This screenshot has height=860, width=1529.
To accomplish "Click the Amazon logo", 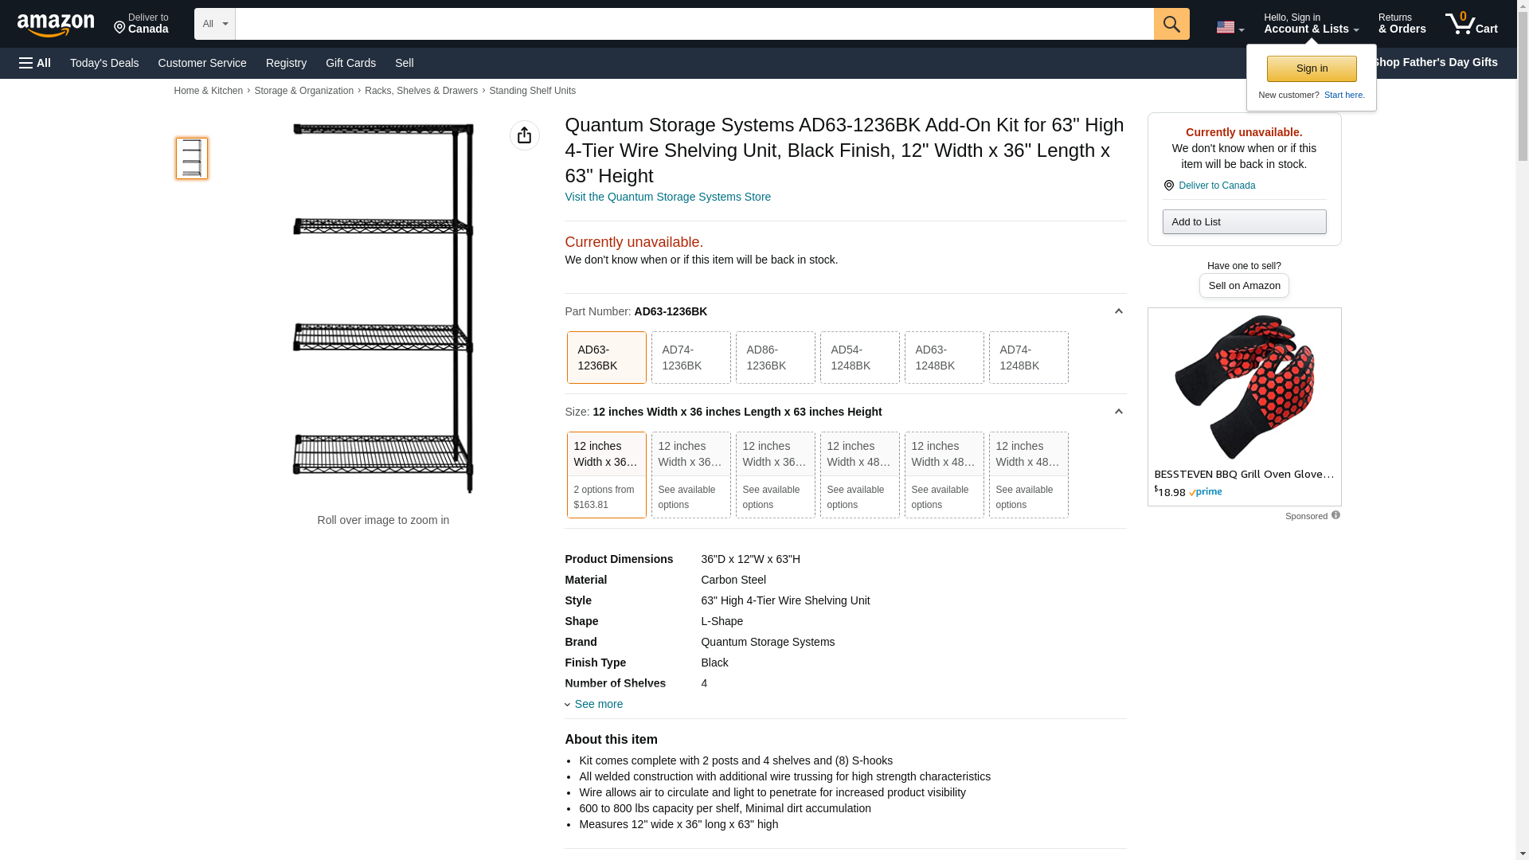I will point(56,25).
